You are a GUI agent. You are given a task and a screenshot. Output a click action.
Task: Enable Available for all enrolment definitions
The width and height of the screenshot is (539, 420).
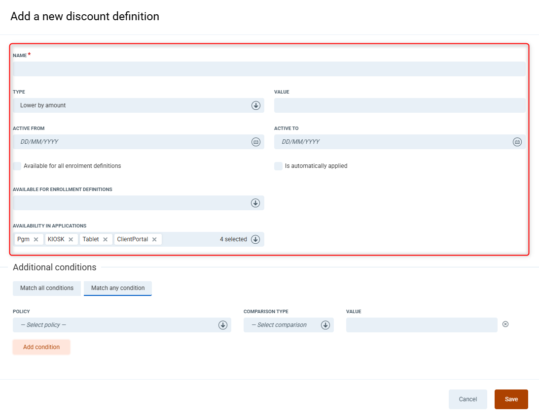pyautogui.click(x=17, y=166)
